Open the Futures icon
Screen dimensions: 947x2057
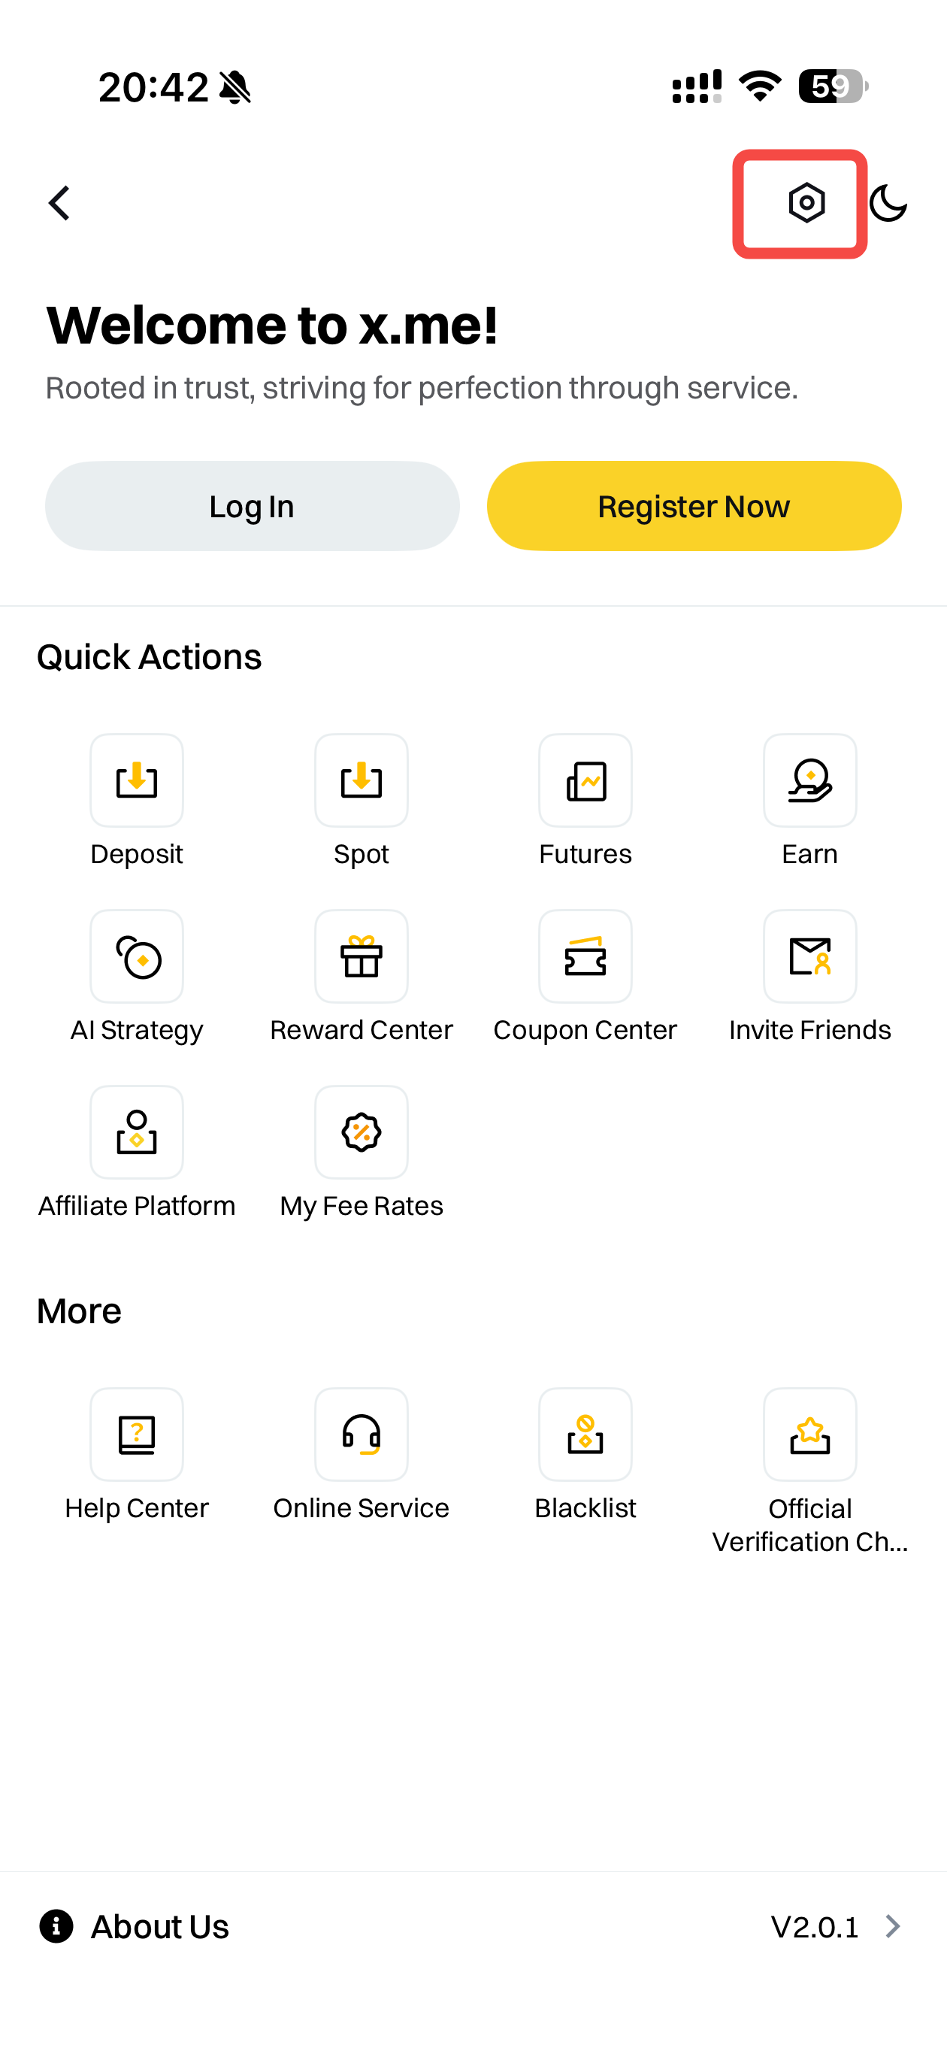coord(585,780)
